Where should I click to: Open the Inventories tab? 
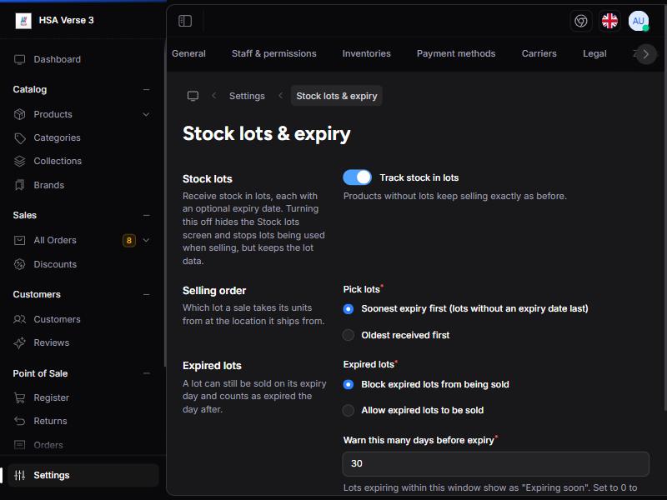pos(366,53)
